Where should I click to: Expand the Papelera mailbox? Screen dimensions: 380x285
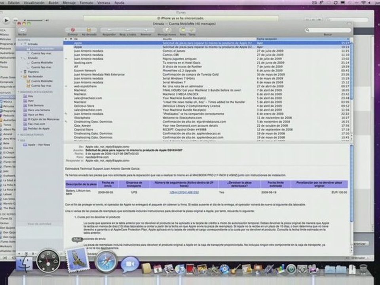tap(21, 72)
